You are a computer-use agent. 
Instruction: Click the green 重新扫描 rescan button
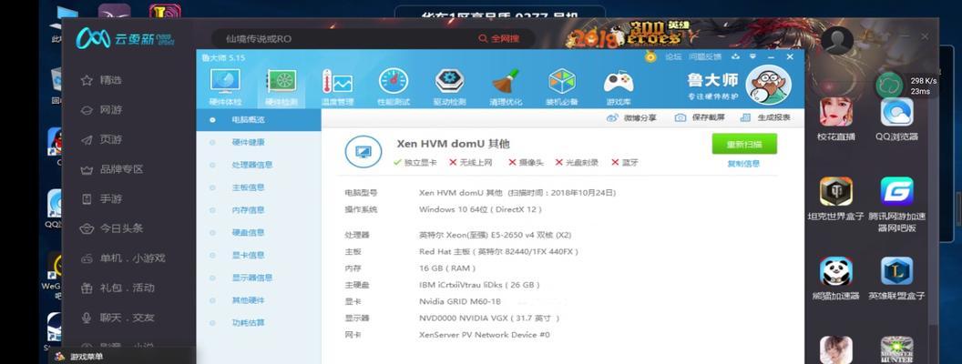click(744, 144)
